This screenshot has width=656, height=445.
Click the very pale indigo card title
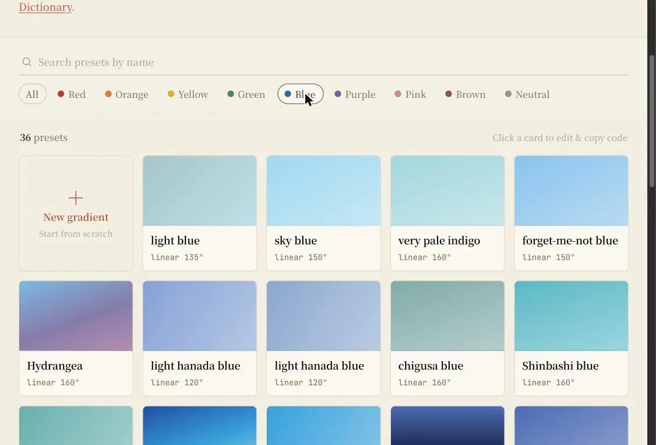coord(439,241)
